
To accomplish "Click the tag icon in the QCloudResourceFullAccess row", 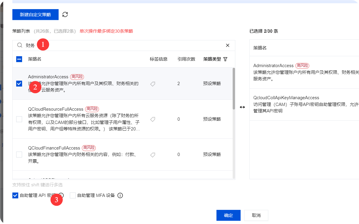I will coord(153,119).
